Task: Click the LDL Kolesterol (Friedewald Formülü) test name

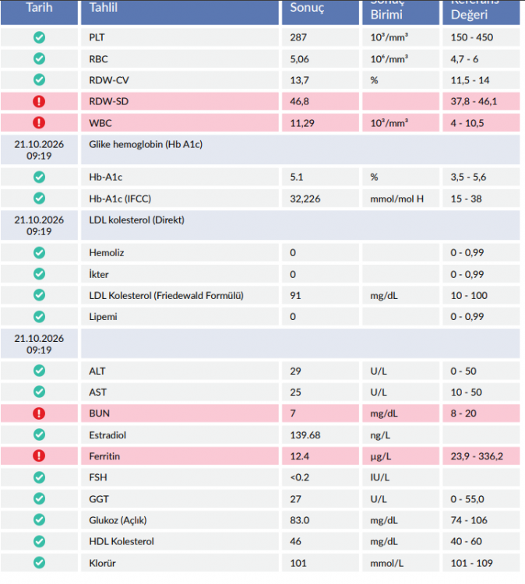Action: (166, 296)
